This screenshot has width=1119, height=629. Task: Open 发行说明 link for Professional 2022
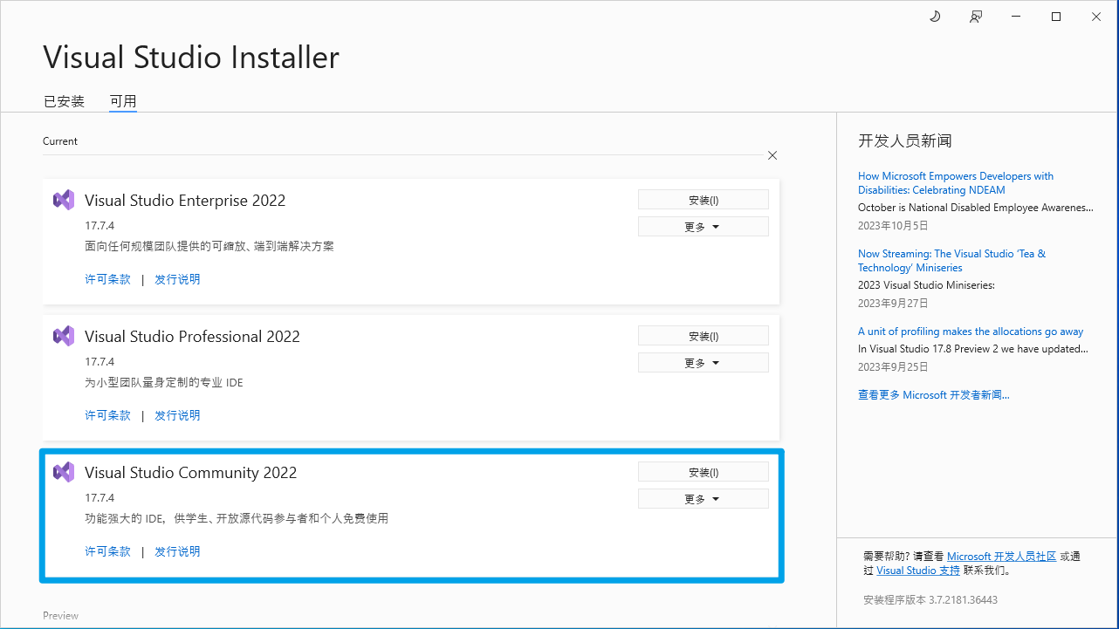(177, 415)
